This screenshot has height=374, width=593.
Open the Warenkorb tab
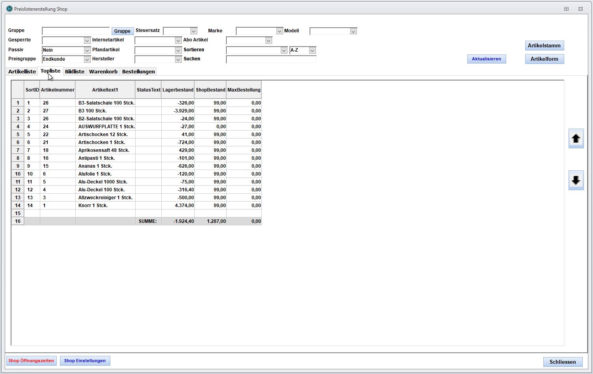(103, 71)
